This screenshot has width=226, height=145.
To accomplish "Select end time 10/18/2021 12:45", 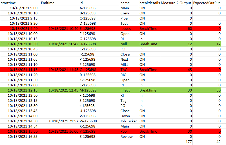I will click(x=59, y=90).
